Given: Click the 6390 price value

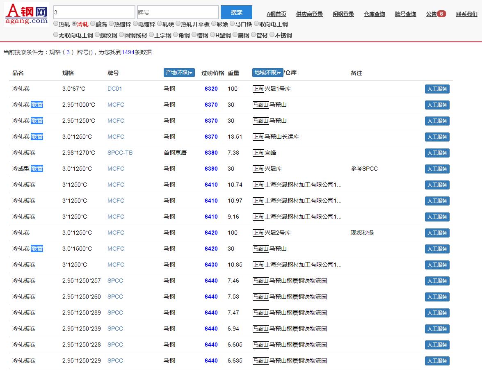Looking at the screenshot, I should [x=211, y=169].
